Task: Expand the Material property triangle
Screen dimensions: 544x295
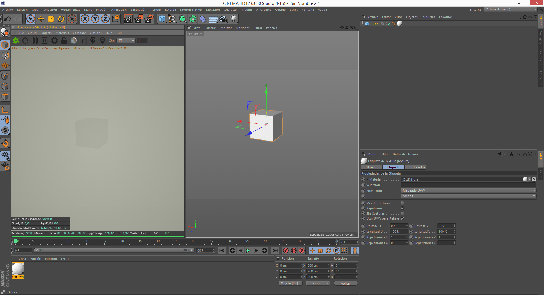Action: (368, 179)
